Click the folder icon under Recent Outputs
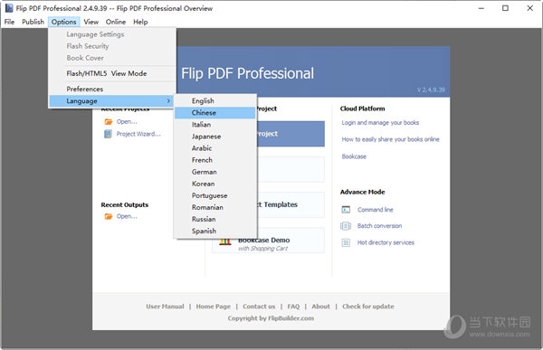Image resolution: width=543 pixels, height=350 pixels. pos(109,216)
